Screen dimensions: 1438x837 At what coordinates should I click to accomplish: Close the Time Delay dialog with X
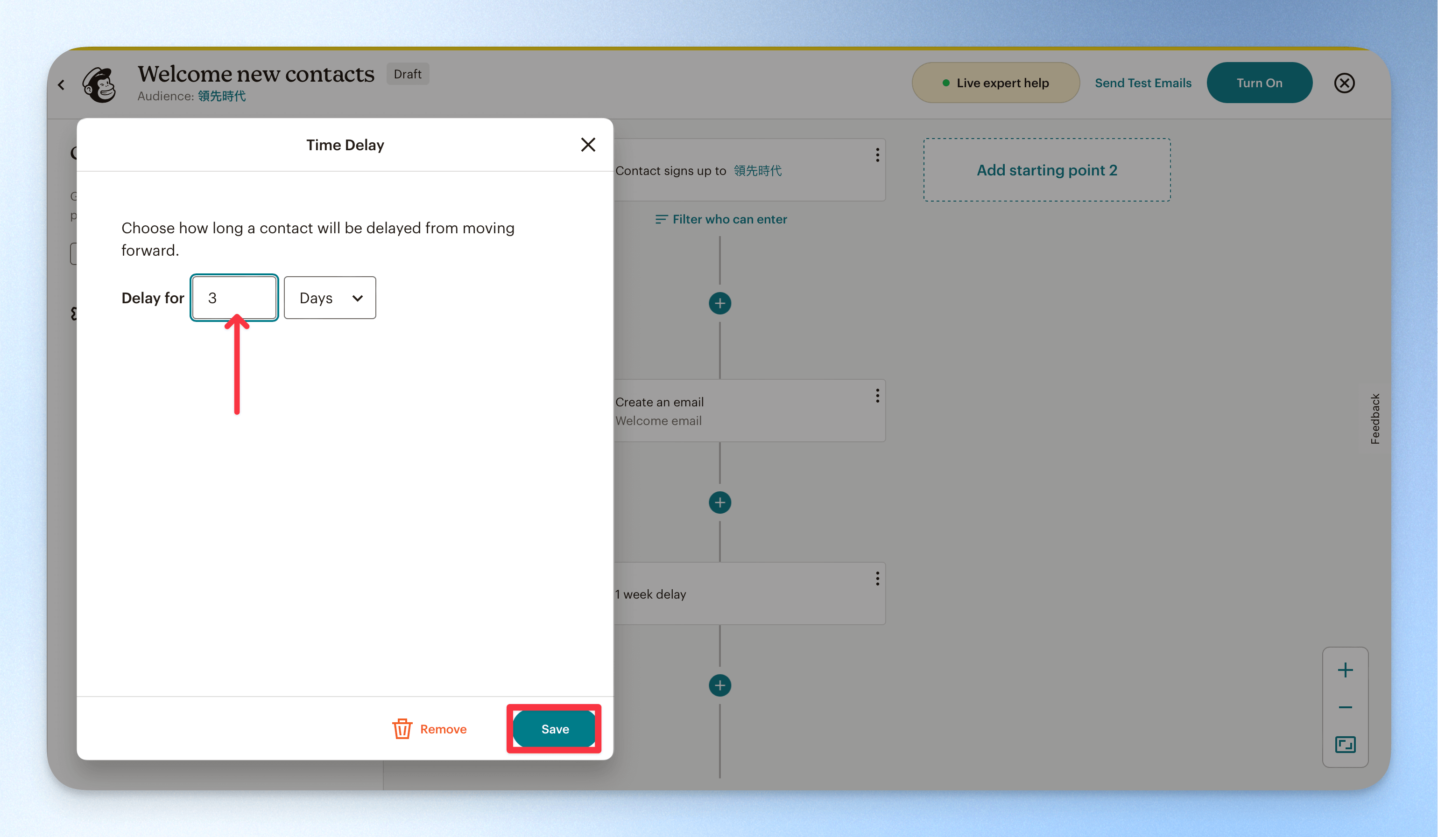pos(588,145)
